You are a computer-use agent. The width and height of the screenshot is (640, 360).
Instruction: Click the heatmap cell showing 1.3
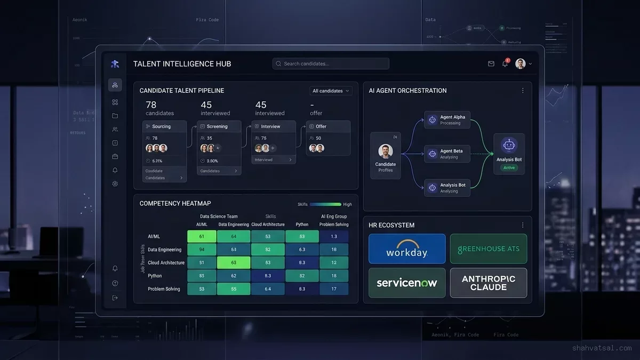coord(334,236)
